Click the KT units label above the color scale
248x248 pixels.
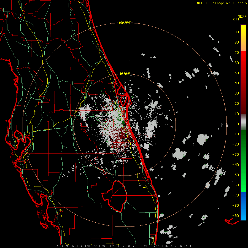coord(235,19)
